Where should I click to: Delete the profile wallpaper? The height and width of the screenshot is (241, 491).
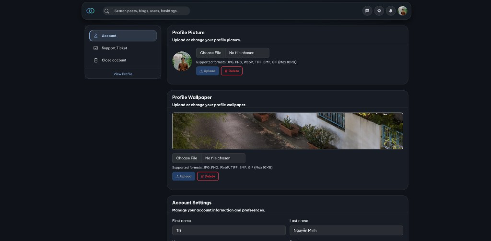click(x=208, y=176)
